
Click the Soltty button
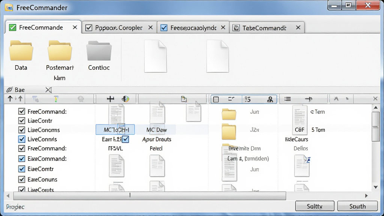point(315,206)
